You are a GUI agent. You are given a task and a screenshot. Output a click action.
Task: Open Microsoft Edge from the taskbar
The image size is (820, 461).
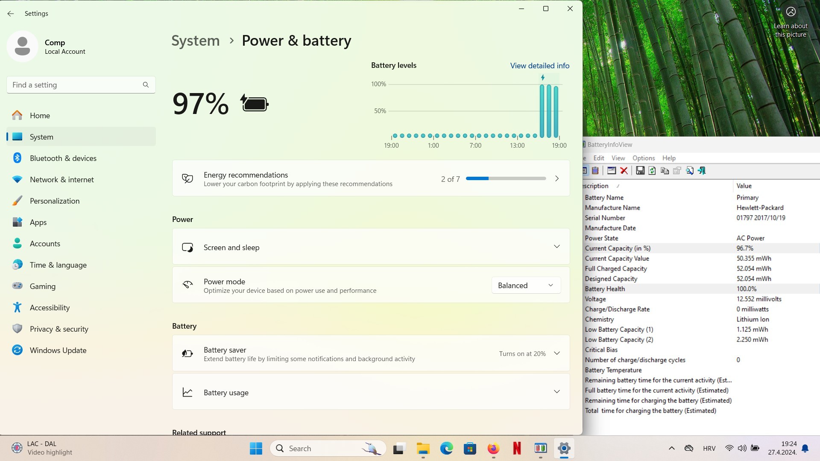tap(446, 448)
